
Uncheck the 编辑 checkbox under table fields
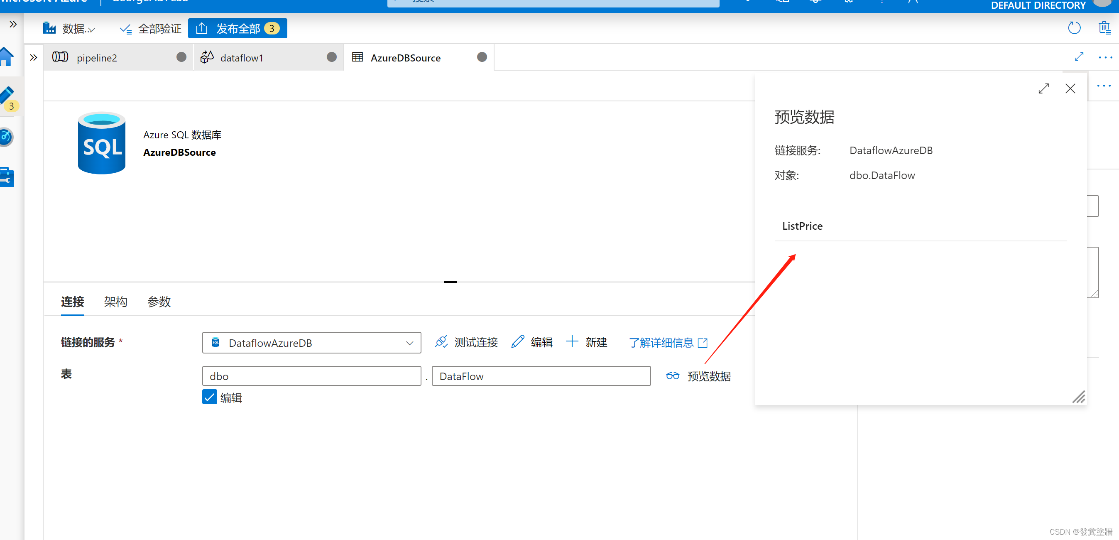coord(209,397)
